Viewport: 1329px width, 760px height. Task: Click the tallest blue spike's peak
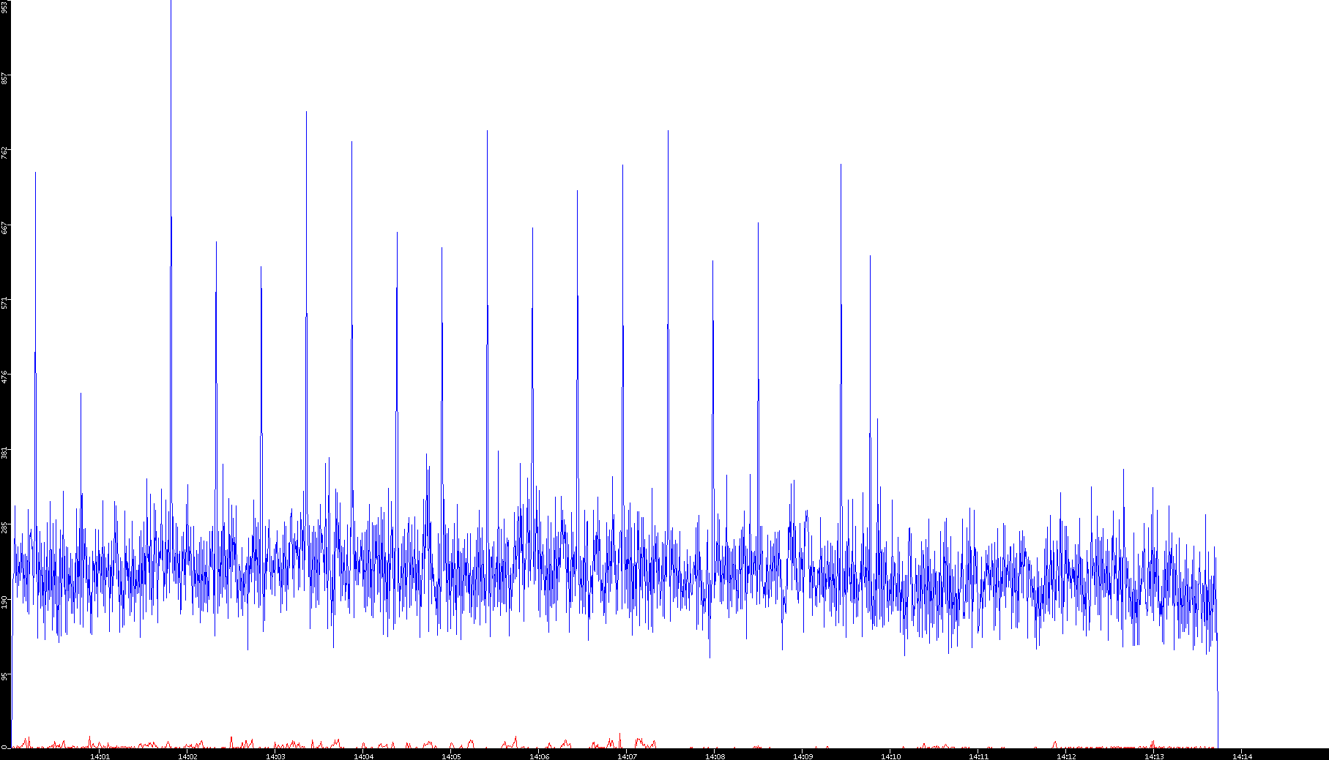pos(171,4)
